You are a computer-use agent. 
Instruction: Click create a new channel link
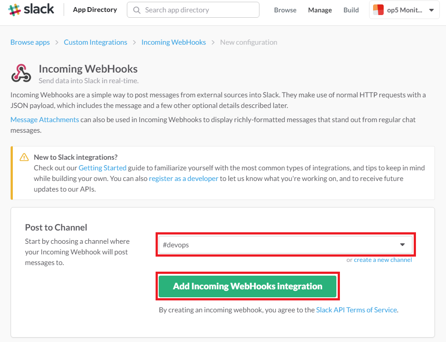[383, 260]
